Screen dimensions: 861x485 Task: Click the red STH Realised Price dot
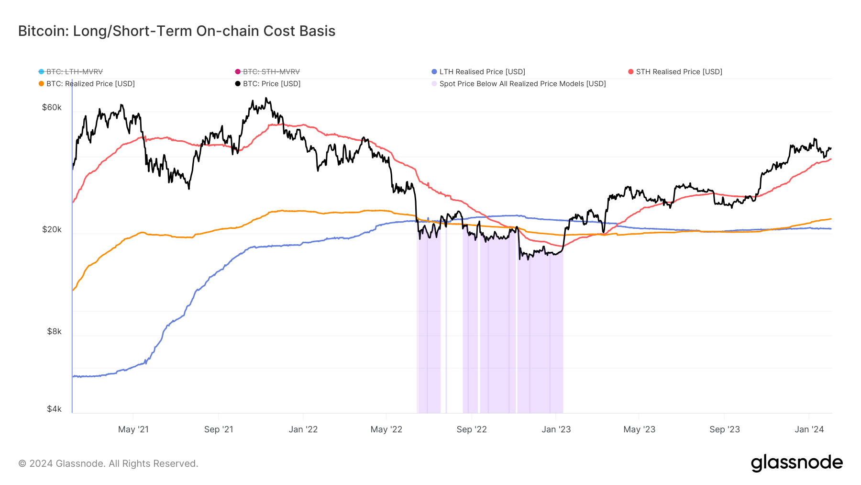[x=631, y=72]
